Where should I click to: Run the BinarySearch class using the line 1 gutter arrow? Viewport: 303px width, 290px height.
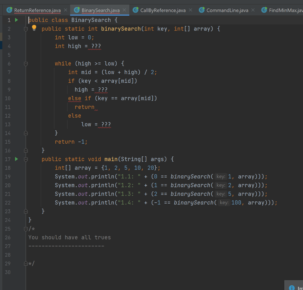[x=17, y=20]
